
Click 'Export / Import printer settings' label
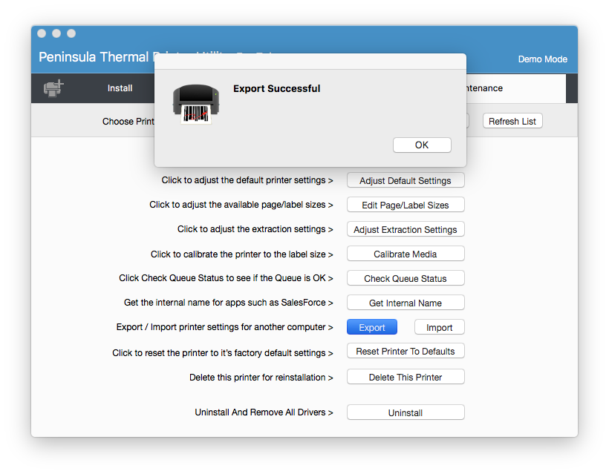[x=224, y=327]
